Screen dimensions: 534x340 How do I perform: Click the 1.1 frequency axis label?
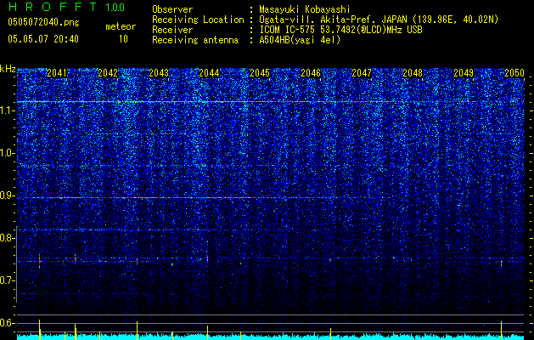coord(8,110)
